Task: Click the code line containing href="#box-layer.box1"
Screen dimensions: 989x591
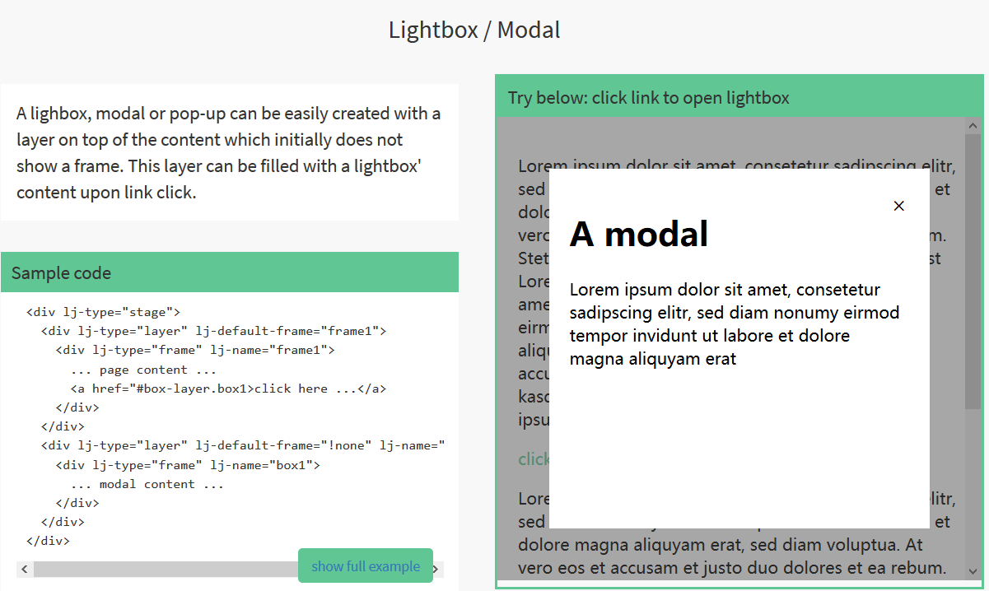Action: click(228, 389)
